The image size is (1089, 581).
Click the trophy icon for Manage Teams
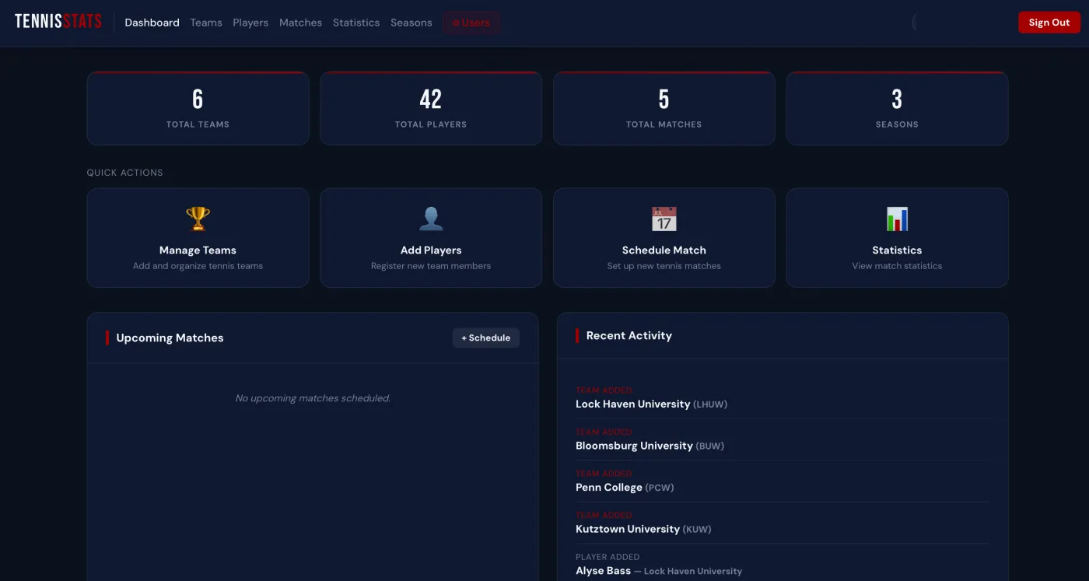coord(198,219)
